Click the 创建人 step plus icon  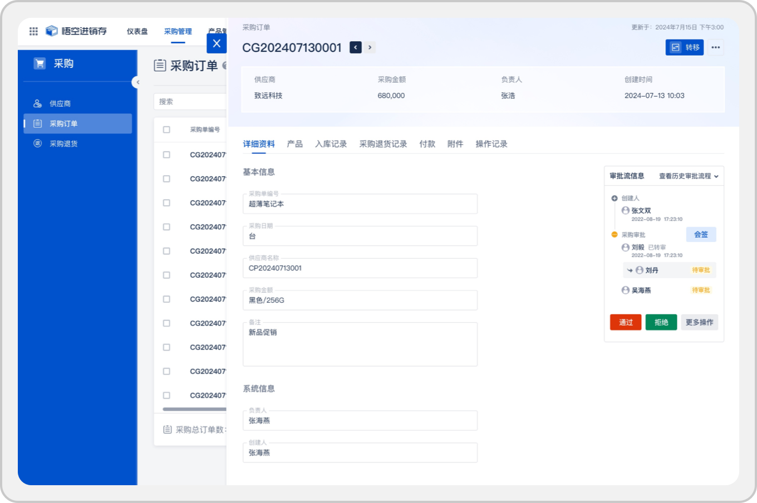(x=615, y=198)
